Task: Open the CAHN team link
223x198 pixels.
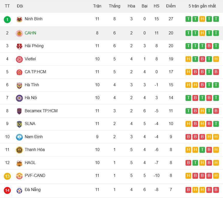Action: [30, 33]
